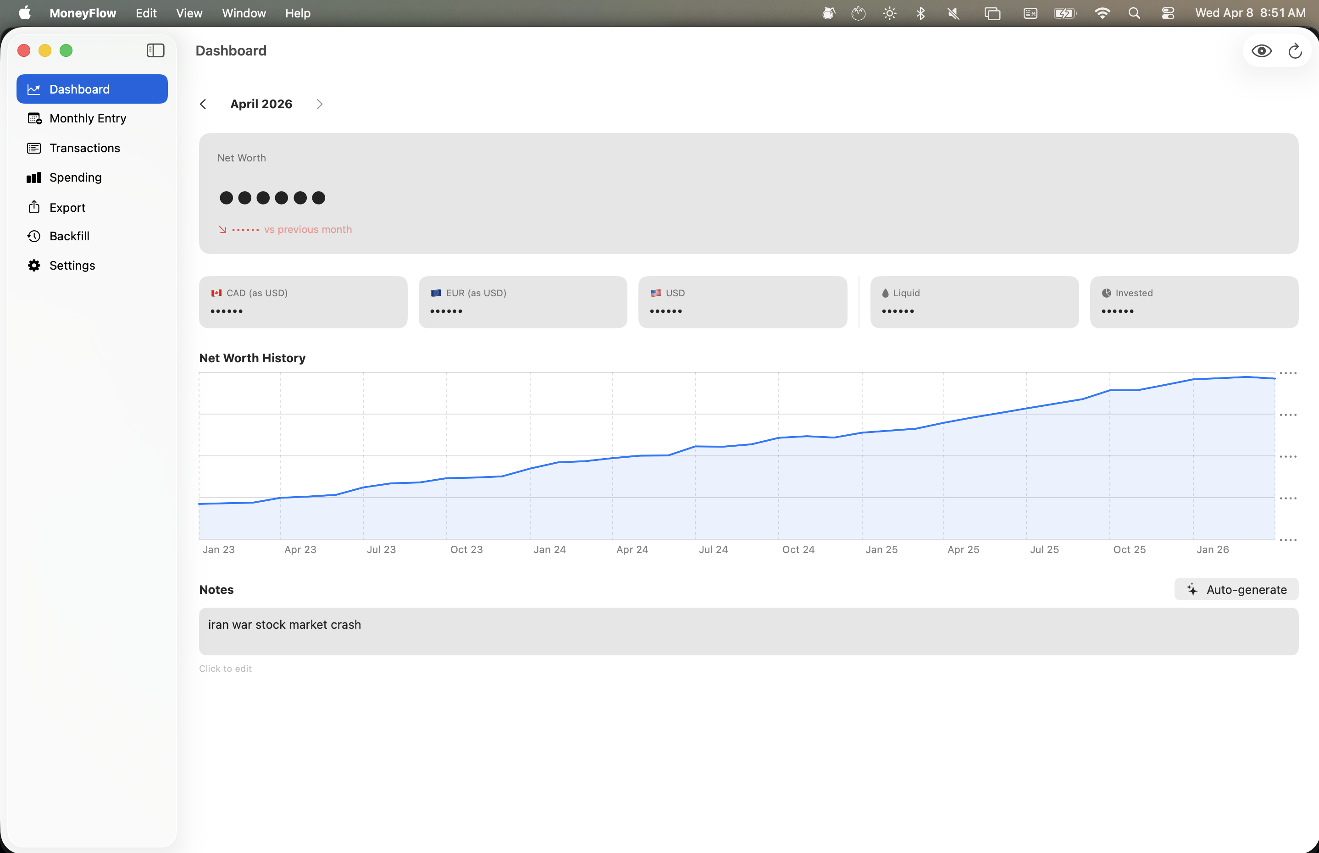Open the Transactions section

(85, 148)
